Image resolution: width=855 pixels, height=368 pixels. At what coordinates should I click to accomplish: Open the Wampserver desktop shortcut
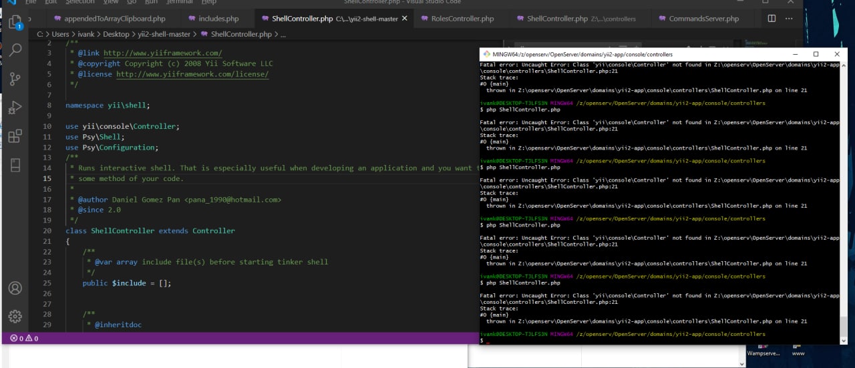point(762,351)
